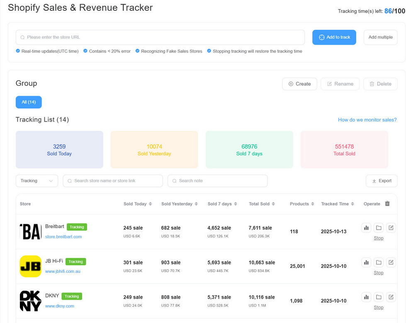Click the JB Hi-Fi store logo
Viewport: 406px width, 323px height.
coord(31,266)
